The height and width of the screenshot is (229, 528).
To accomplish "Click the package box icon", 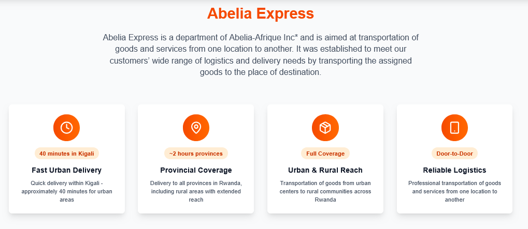I will [x=325, y=128].
